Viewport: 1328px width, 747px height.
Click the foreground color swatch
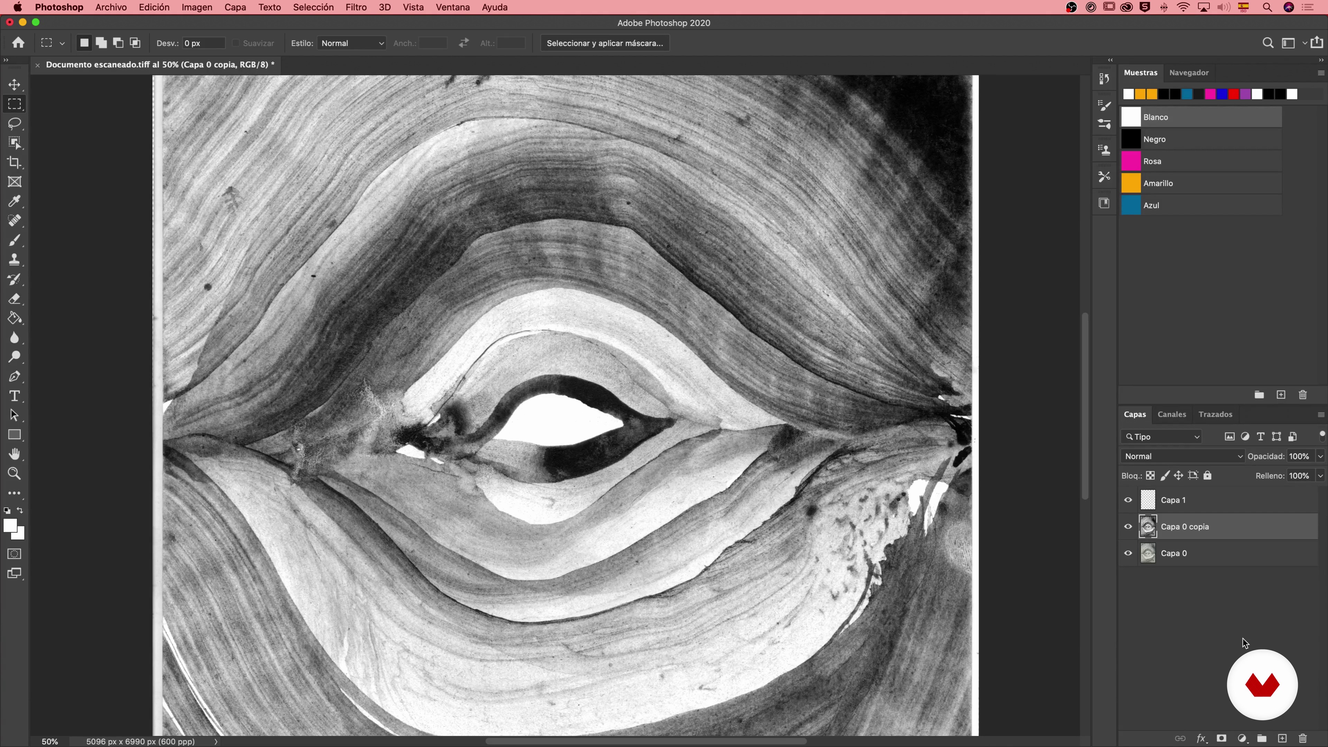[9, 526]
